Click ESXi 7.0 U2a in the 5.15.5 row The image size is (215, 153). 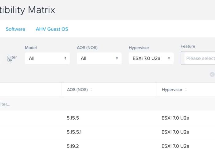(175, 118)
